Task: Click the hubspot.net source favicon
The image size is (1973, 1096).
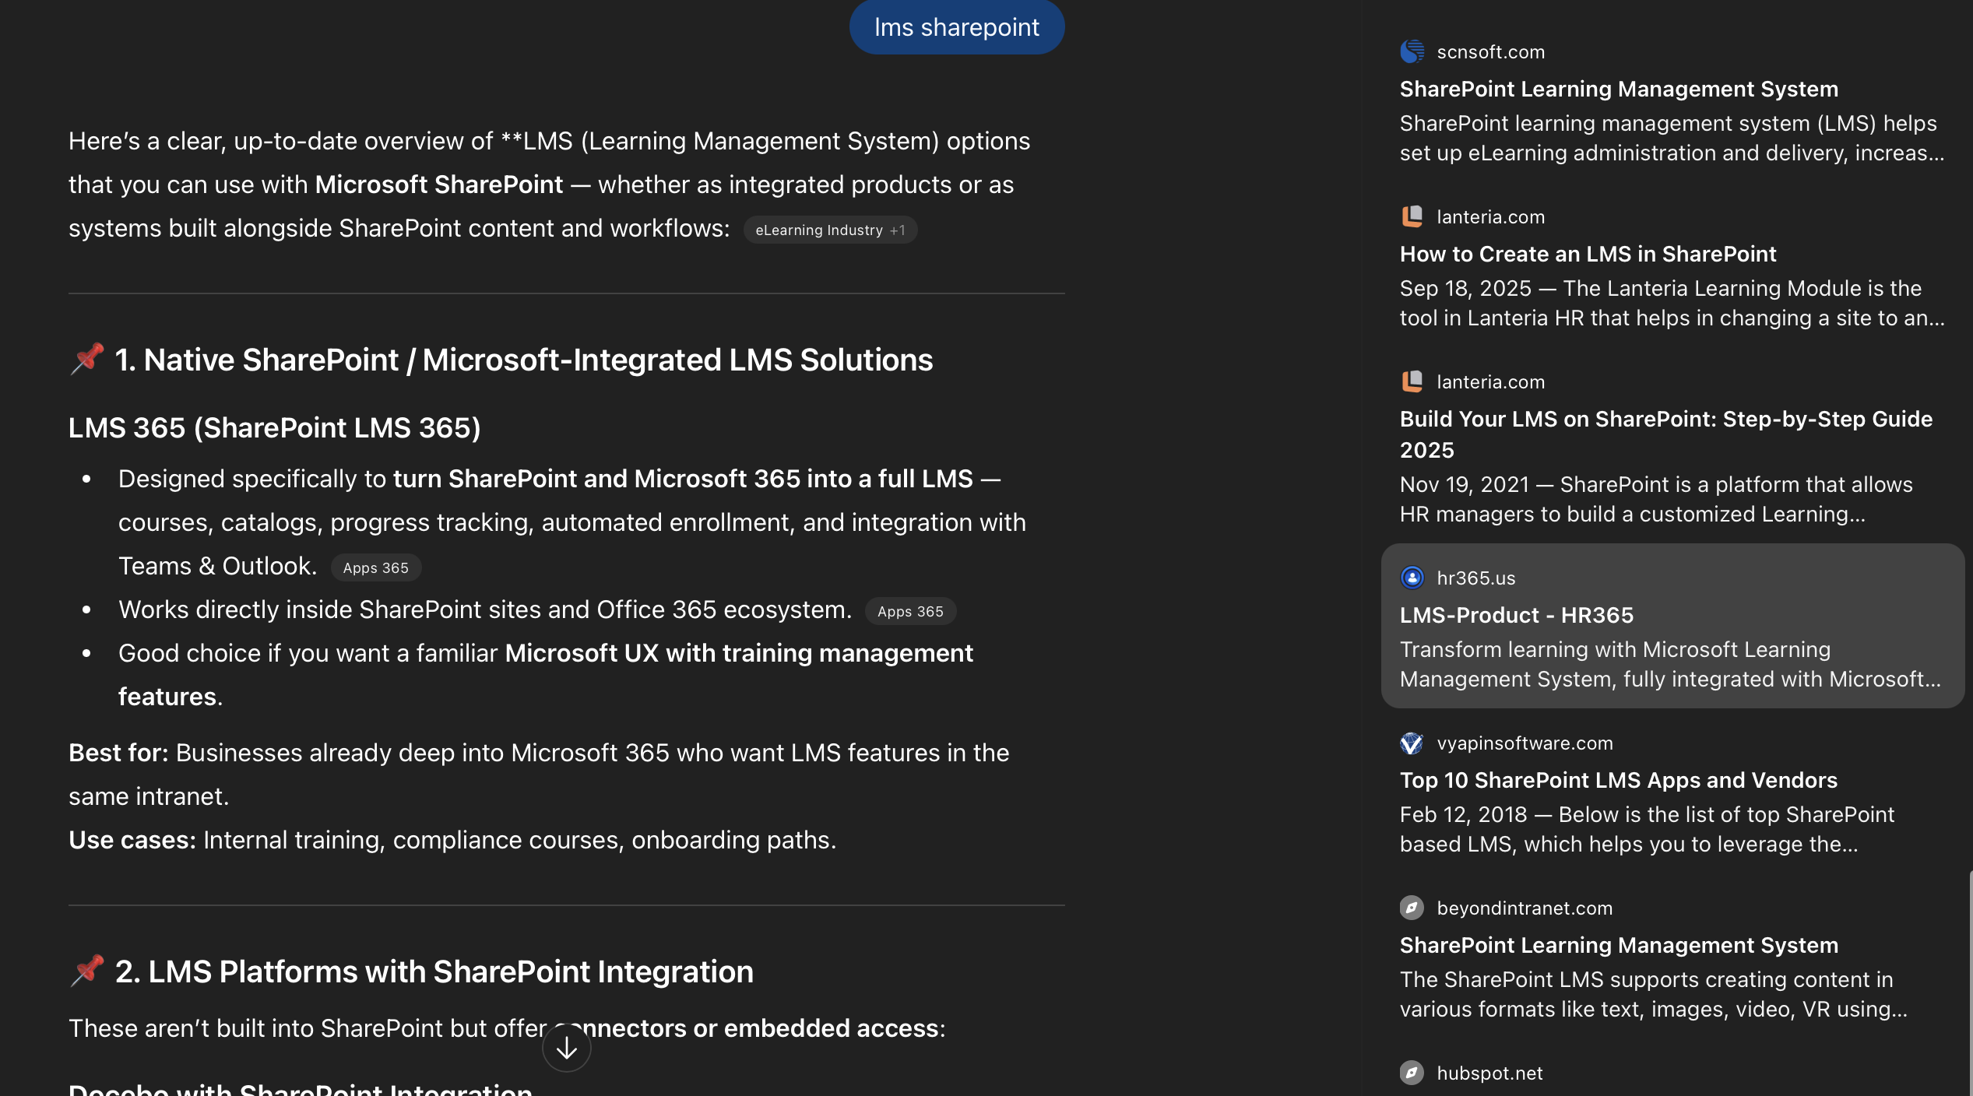Action: pos(1412,1073)
